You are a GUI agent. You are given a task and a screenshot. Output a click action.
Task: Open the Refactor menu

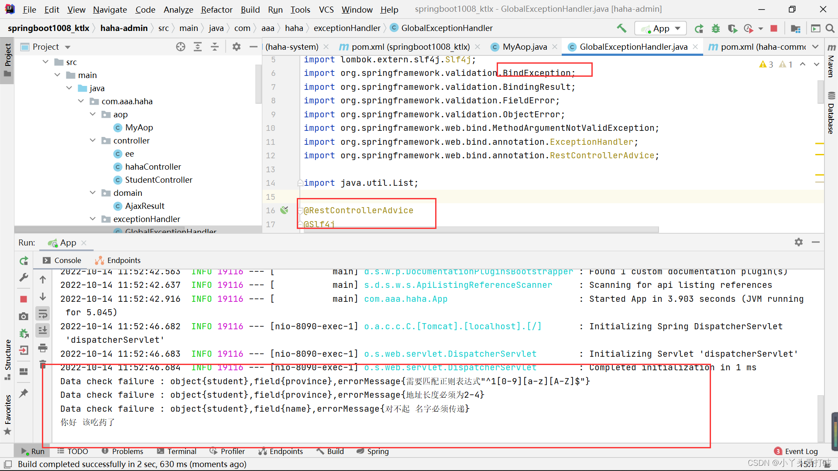coord(216,9)
